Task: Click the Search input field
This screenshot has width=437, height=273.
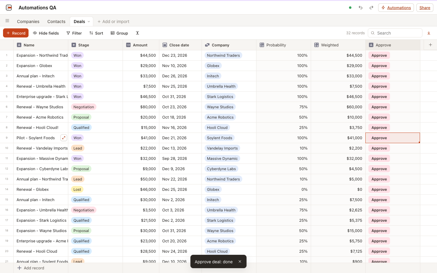Action: pos(395,33)
